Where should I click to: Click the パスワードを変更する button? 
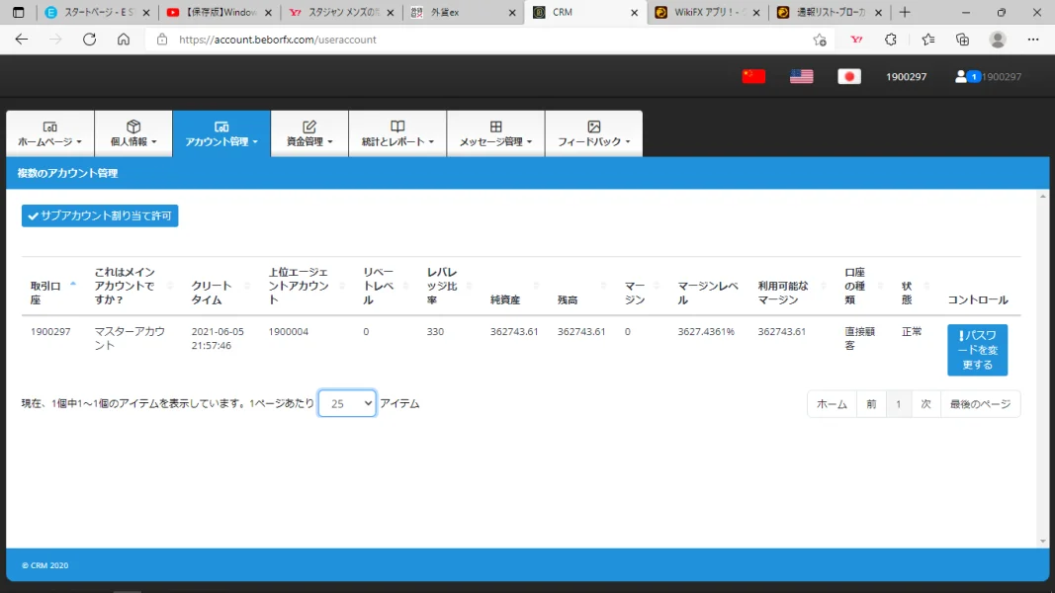tap(977, 349)
